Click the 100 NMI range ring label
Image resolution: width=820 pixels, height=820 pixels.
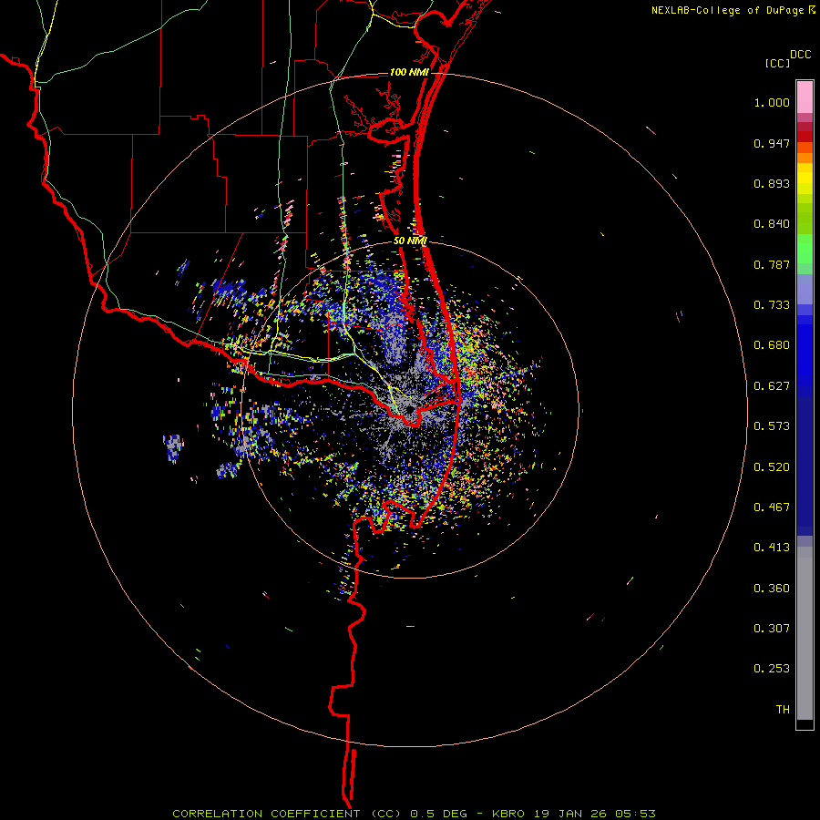pyautogui.click(x=409, y=72)
